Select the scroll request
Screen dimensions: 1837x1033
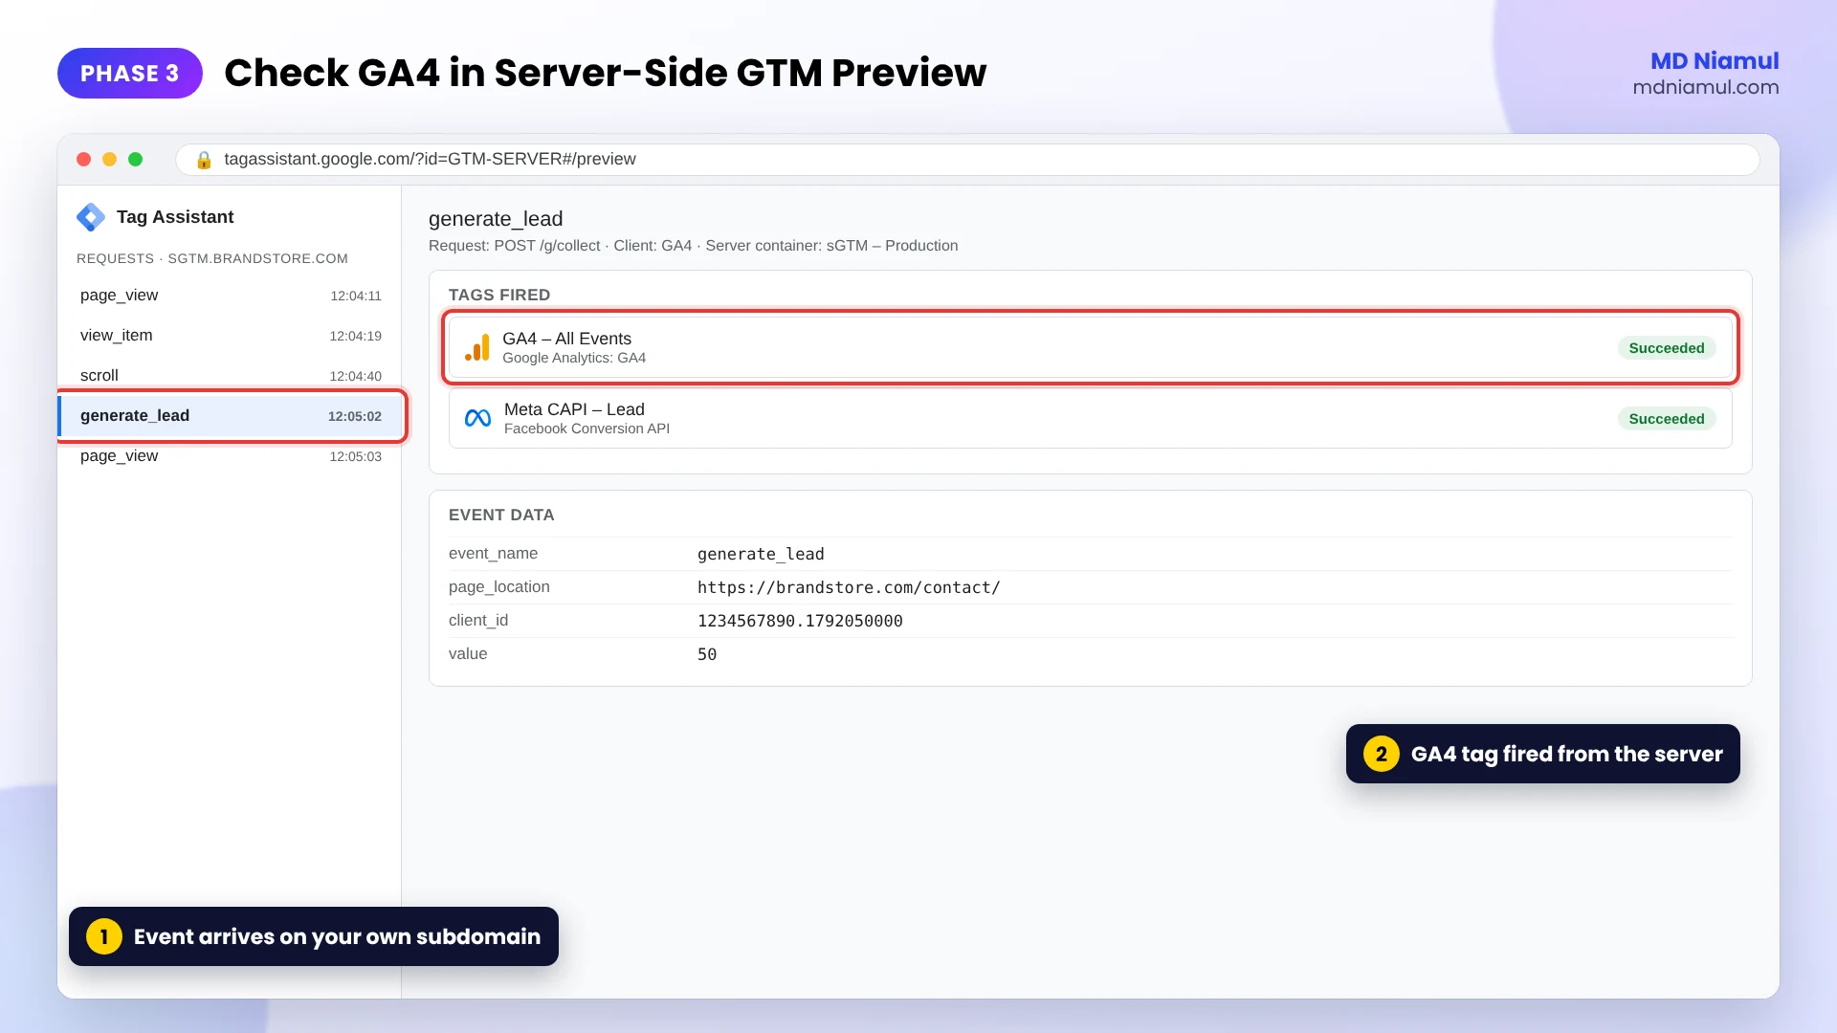(x=230, y=376)
